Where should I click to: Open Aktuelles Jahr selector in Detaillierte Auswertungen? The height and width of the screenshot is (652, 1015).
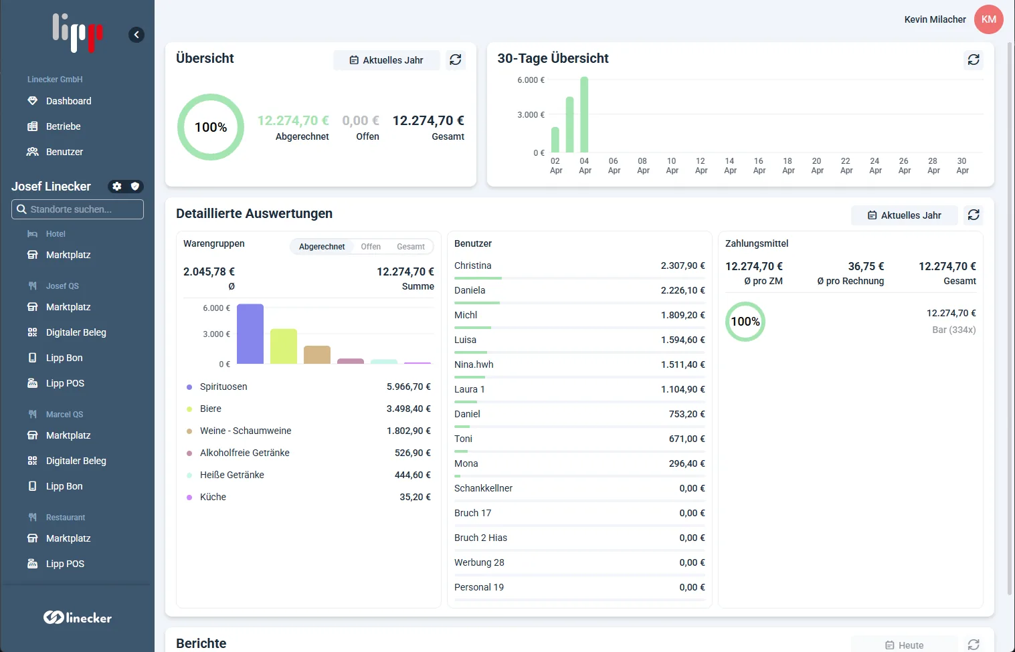(x=905, y=215)
